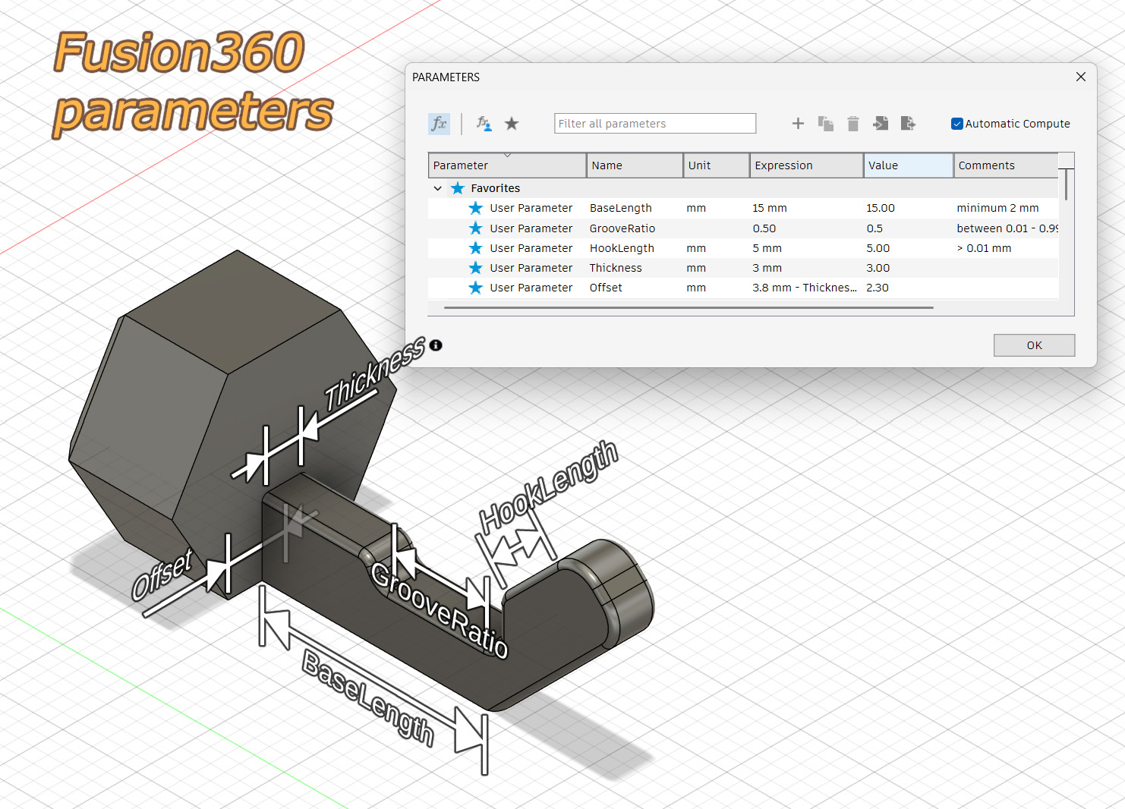This screenshot has width=1125, height=809.
Task: Add a new user parameter with plus icon
Action: [798, 124]
